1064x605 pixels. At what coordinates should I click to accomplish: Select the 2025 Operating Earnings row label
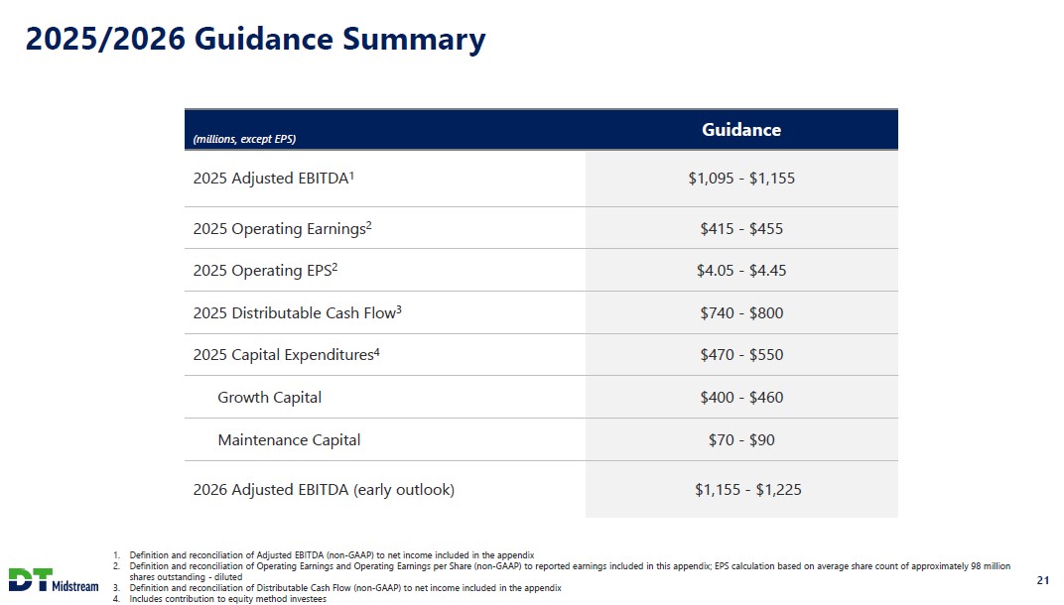pyautogui.click(x=282, y=229)
